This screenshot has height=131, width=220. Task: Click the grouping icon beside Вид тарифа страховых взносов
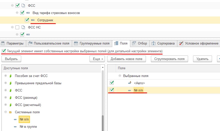pos(28,13)
